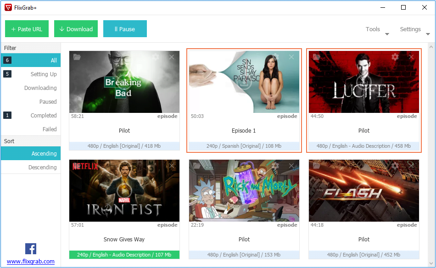This screenshot has height=268, width=436.
Task: Sort items in Ascending order
Action: click(x=31, y=153)
